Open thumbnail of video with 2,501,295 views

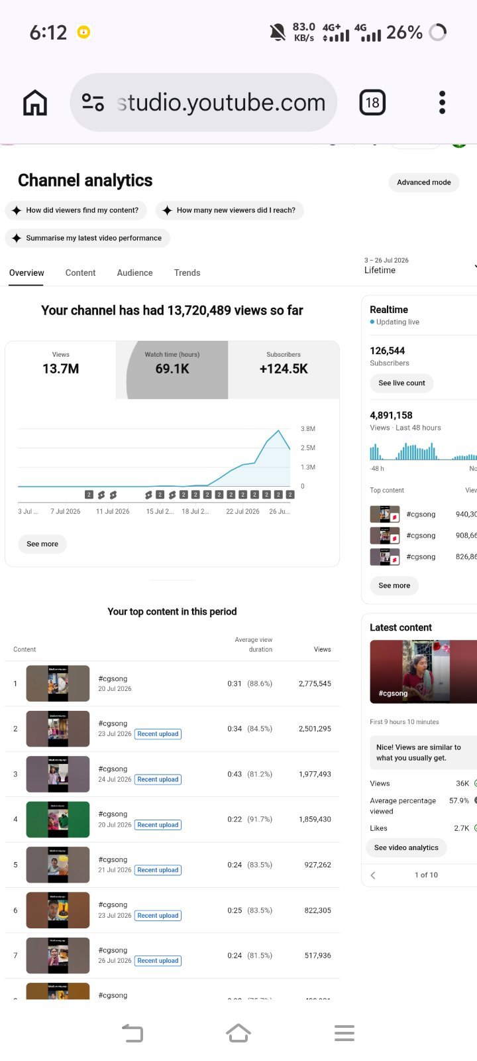pos(58,729)
